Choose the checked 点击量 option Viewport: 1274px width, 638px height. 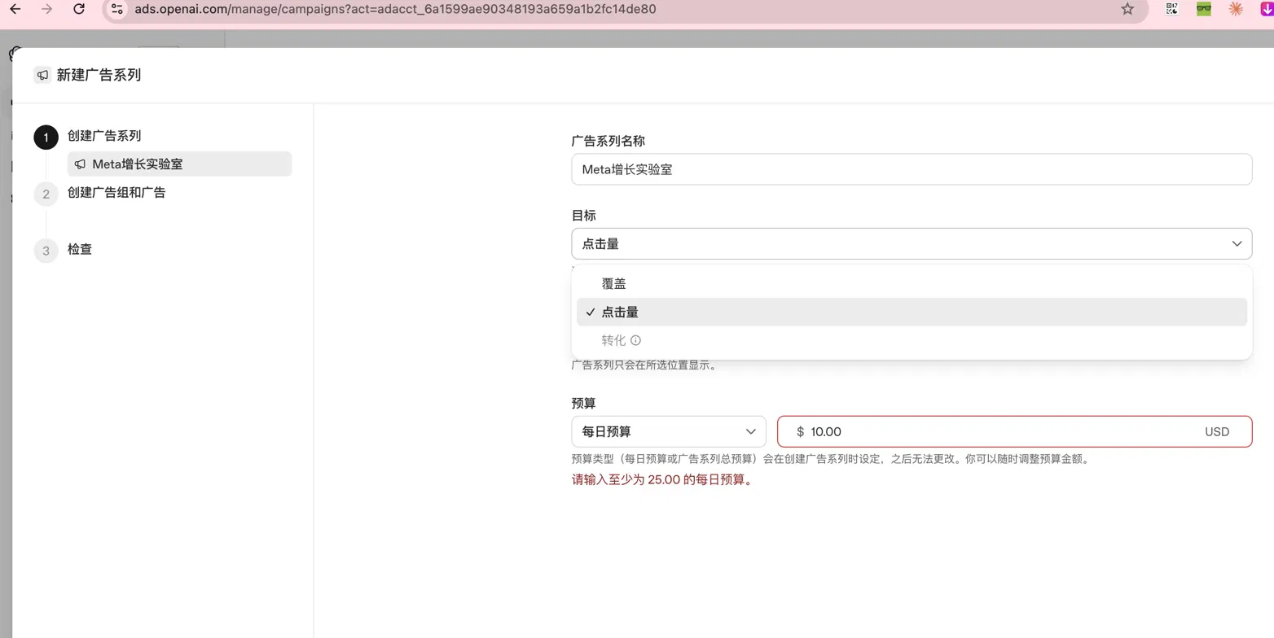912,312
